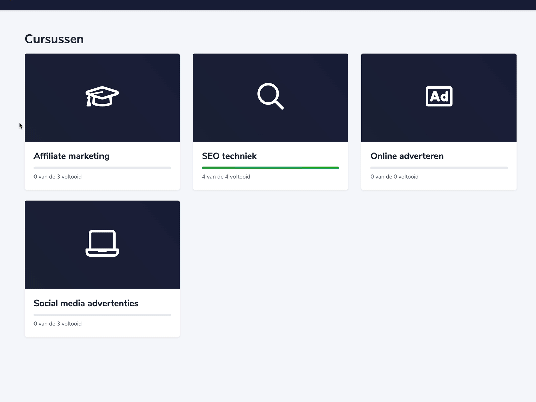The image size is (536, 402).
Task: Click the magnifying glass icon on SEO techniek
Action: pyautogui.click(x=271, y=96)
